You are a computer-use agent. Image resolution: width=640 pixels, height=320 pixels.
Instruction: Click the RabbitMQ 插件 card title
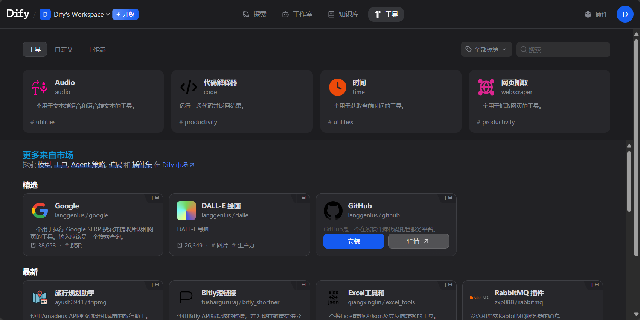[519, 293]
